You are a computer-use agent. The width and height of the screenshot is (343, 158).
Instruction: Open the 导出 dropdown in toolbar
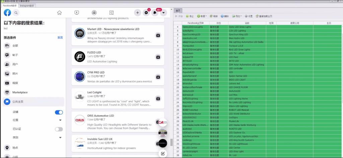coord(237,16)
